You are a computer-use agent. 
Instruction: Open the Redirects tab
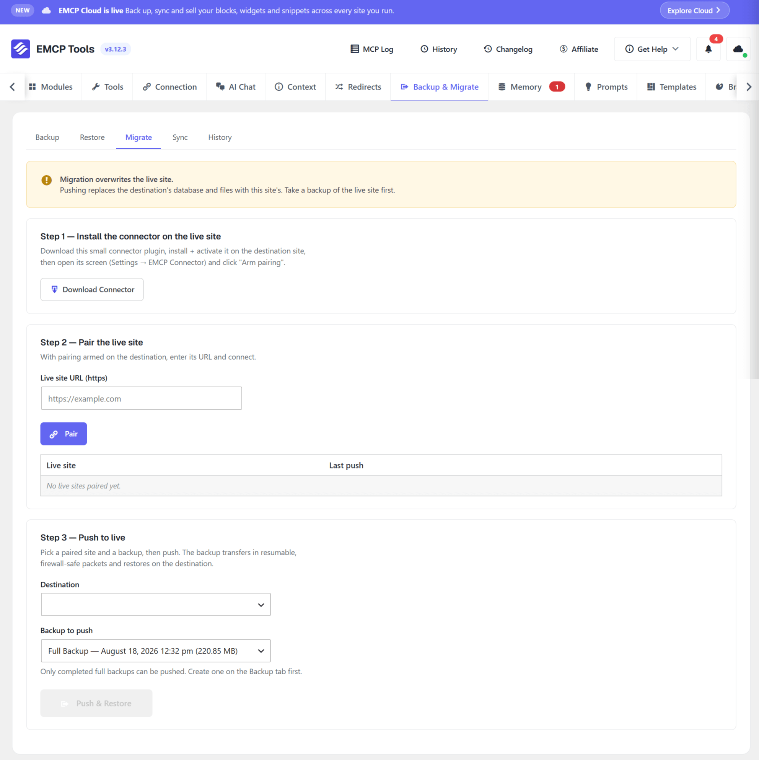click(358, 86)
